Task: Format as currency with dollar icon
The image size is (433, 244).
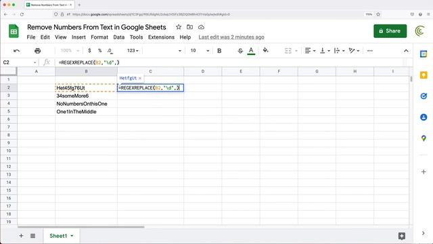Action: [89, 51]
